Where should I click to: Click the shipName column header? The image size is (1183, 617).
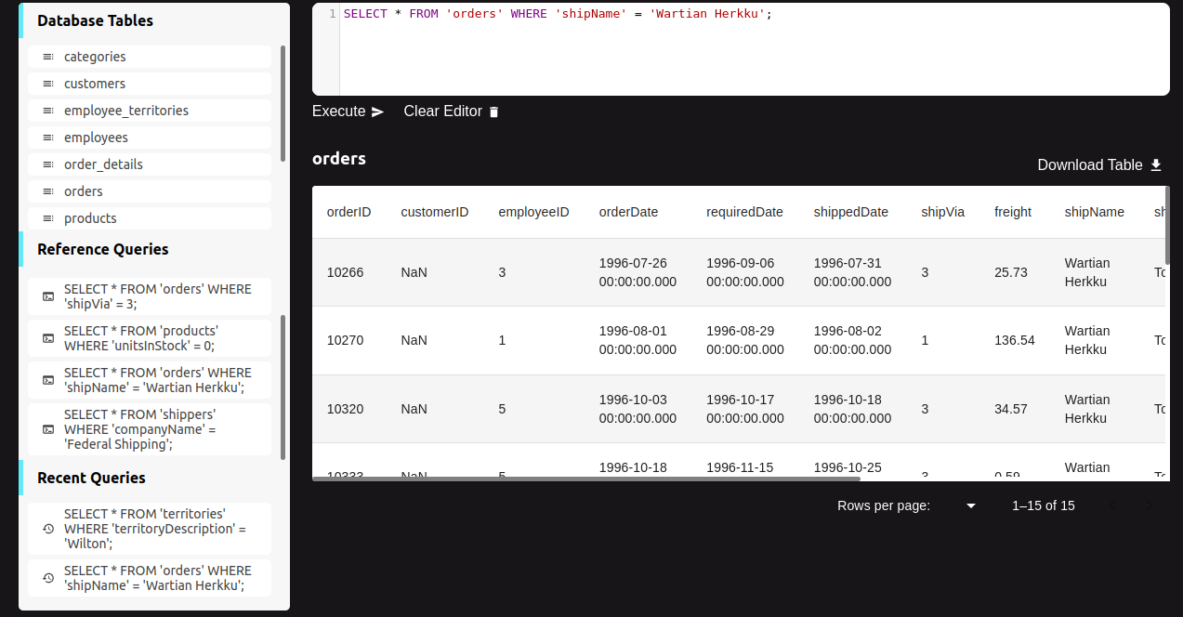1095,212
